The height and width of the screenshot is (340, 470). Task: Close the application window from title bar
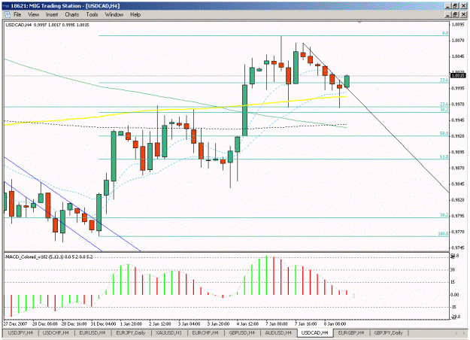tap(463, 6)
